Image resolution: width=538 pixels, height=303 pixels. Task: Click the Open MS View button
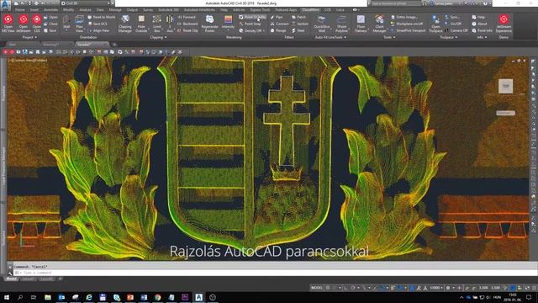pyautogui.click(x=8, y=24)
